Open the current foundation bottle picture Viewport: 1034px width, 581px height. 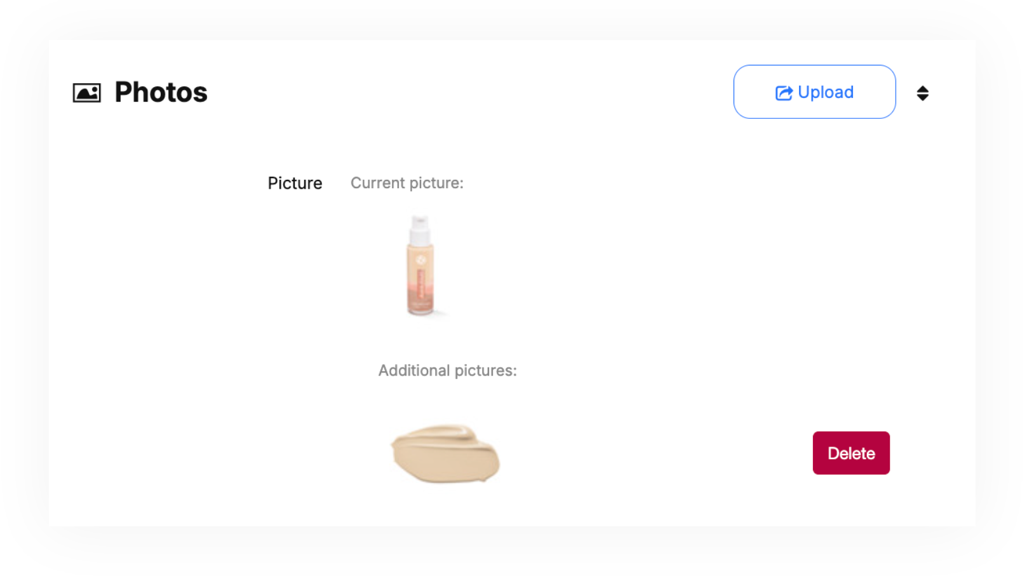tap(420, 265)
